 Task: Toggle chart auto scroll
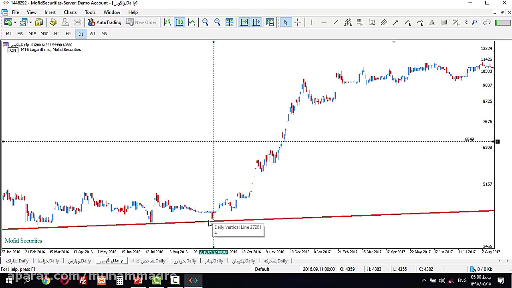click(x=244, y=22)
